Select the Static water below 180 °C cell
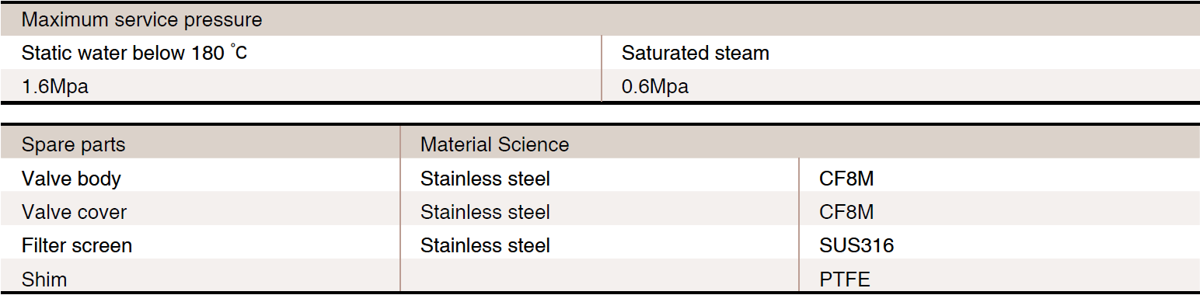 [300, 53]
